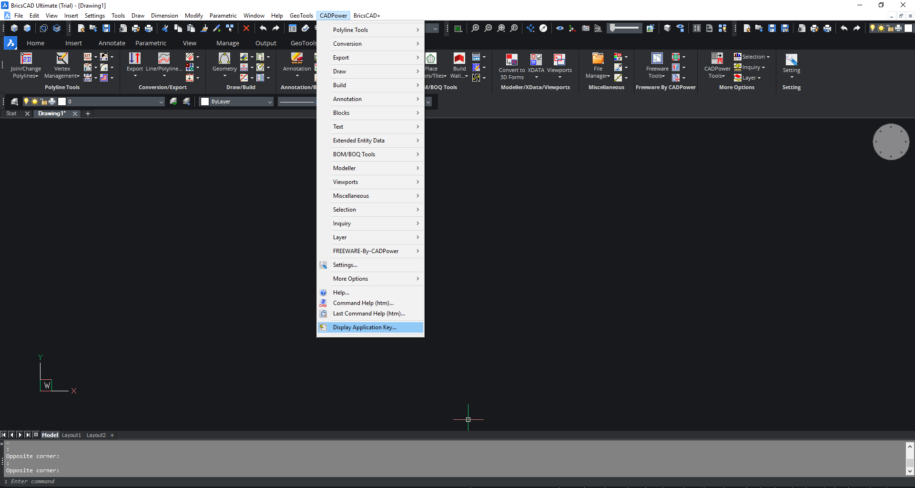Viewport: 915px width, 488px height.
Task: Click the Geometry ribbon icon
Action: (224, 59)
